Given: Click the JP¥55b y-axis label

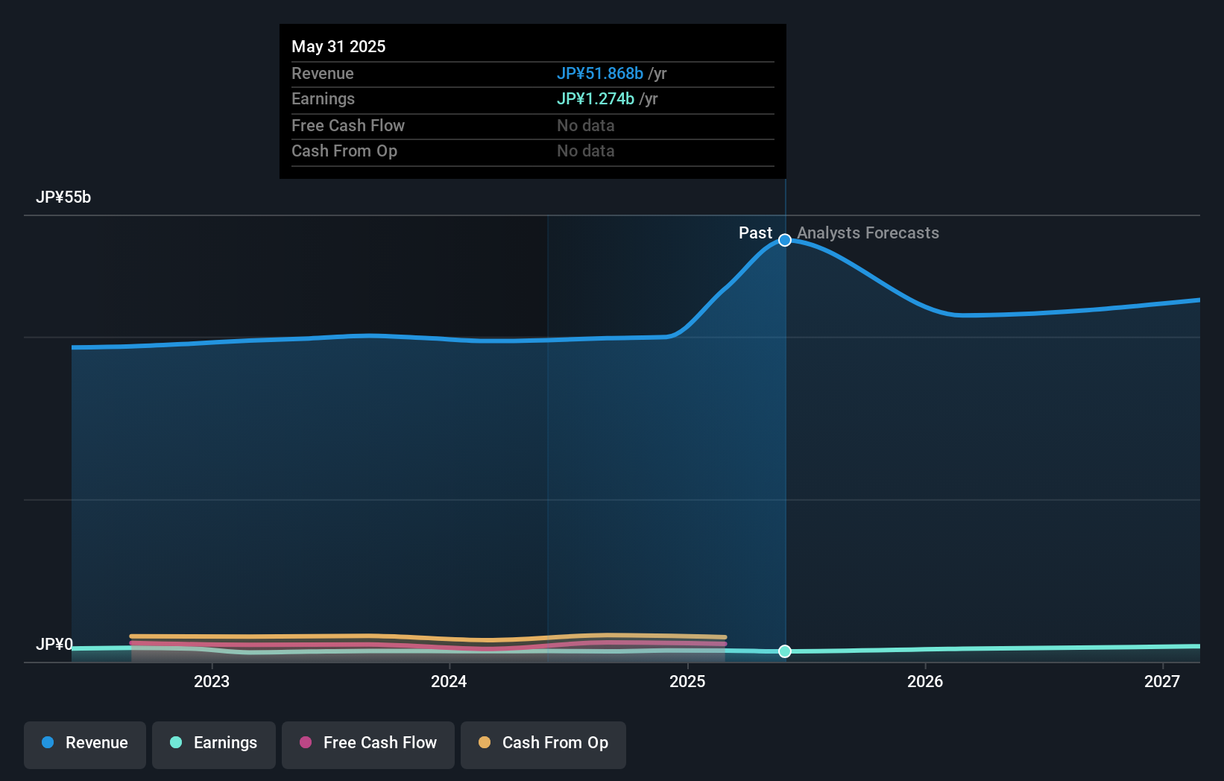Looking at the screenshot, I should coord(63,197).
